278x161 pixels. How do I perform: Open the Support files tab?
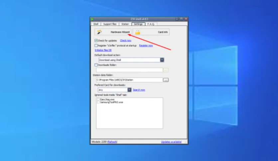coord(110,24)
